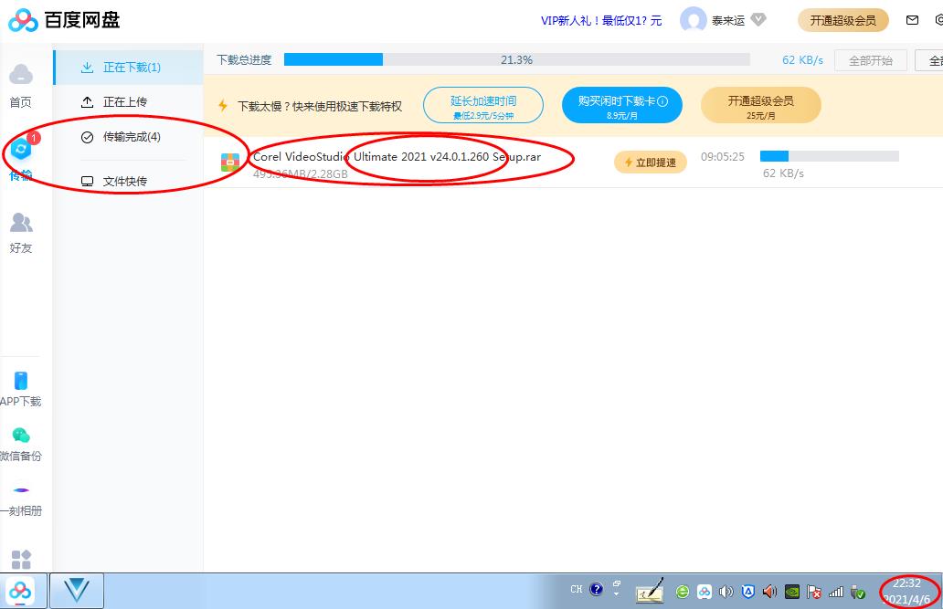Click 购买闲时下载卡 button
Viewport: 943px width, 609px height.
pyautogui.click(x=622, y=106)
